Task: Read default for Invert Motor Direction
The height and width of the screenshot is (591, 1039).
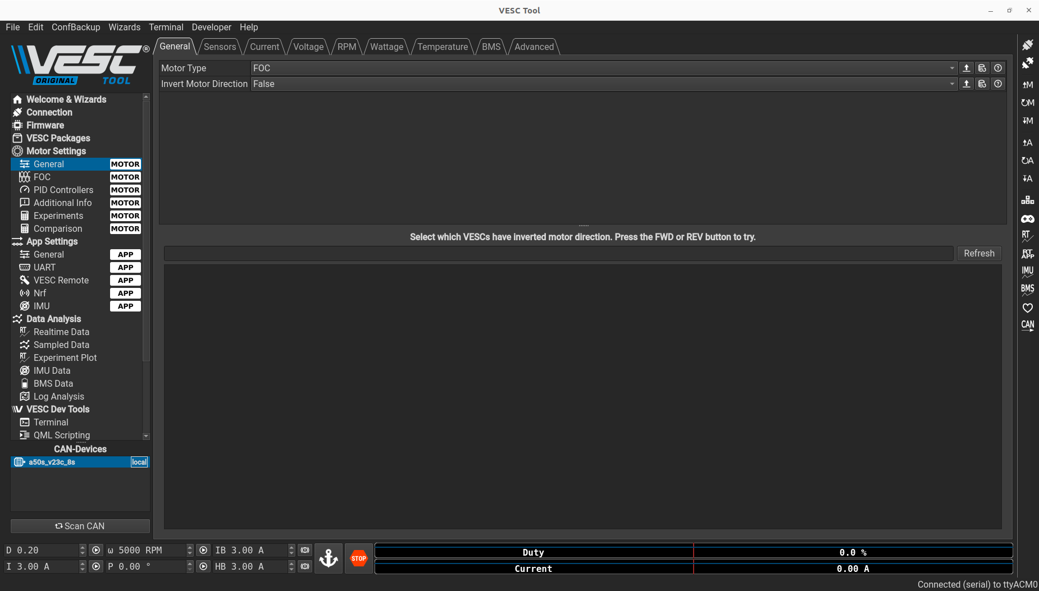Action: [982, 84]
